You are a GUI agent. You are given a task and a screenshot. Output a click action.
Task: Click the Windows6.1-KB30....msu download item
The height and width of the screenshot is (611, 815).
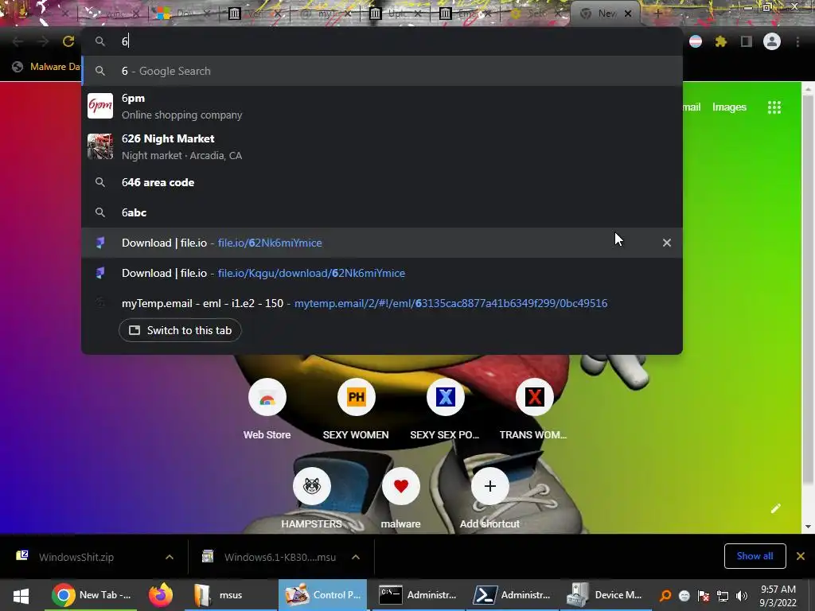click(x=279, y=557)
